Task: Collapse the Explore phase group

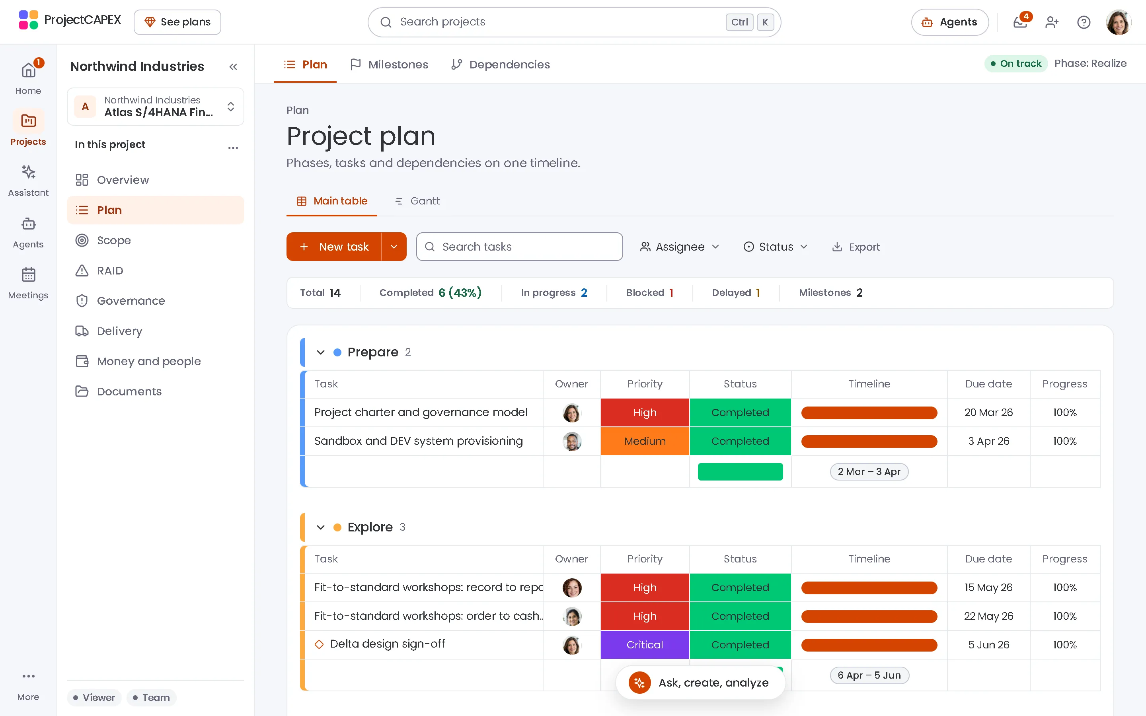Action: (x=321, y=527)
